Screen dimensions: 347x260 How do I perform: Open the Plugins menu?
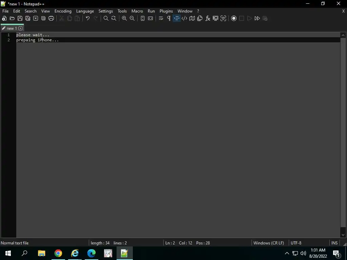click(x=166, y=11)
